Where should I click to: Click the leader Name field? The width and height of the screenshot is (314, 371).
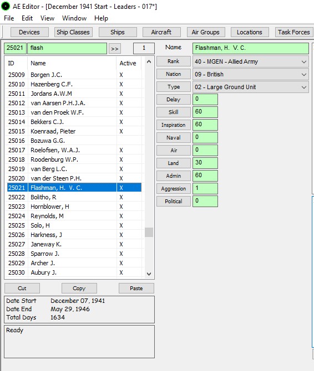(251, 48)
